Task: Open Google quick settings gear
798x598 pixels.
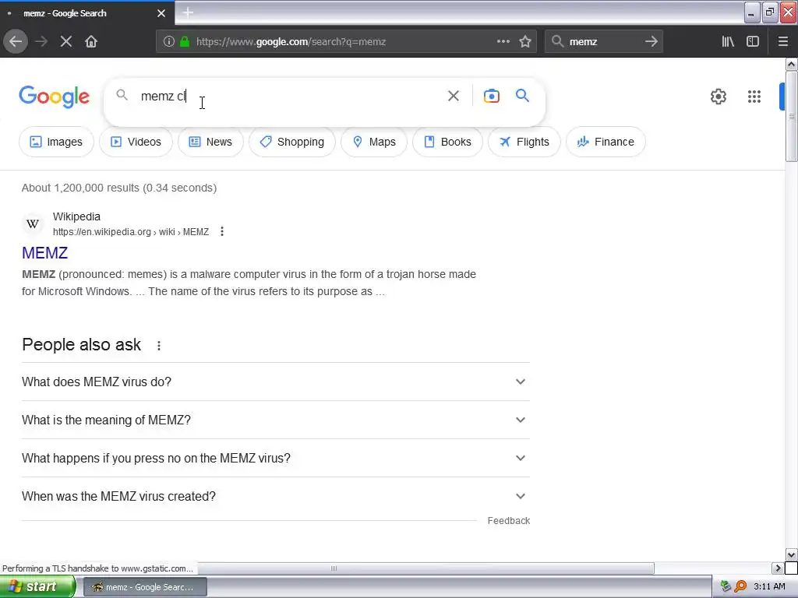Action: tap(718, 97)
